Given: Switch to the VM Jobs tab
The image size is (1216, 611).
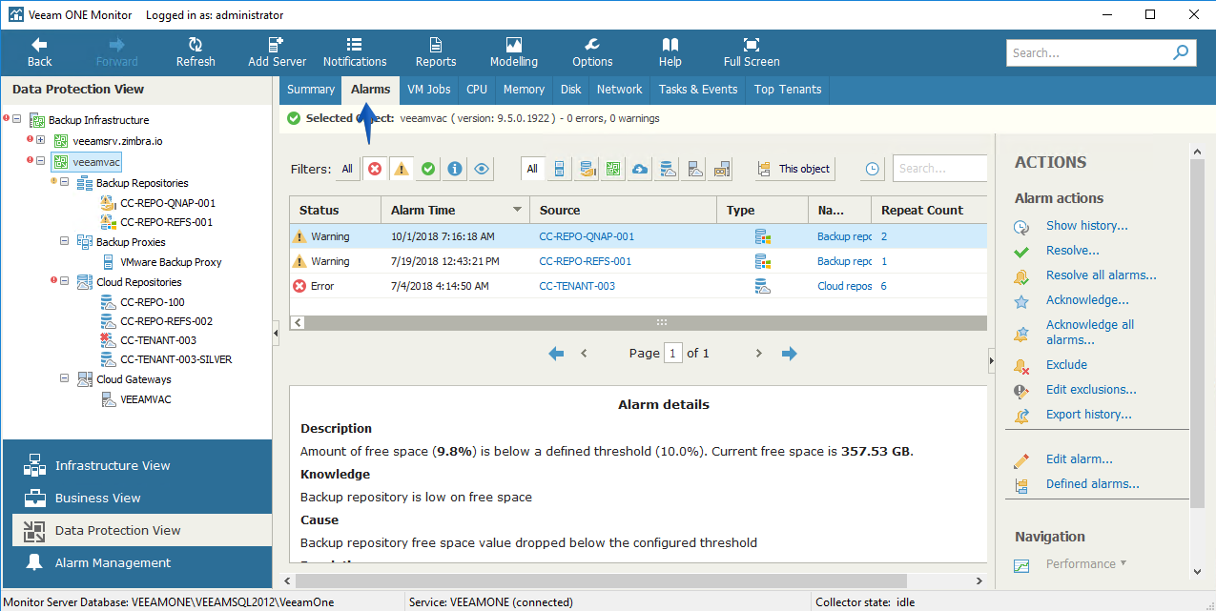Looking at the screenshot, I should [428, 90].
